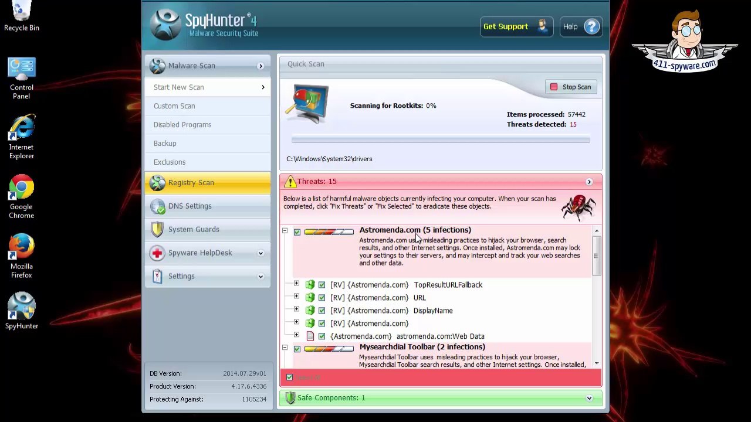Uncheck the Astromenda.com threat group checkbox
Viewport: 751px width, 422px height.
pyautogui.click(x=297, y=233)
